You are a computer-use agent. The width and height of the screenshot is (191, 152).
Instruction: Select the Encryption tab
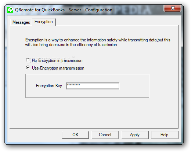(44, 22)
